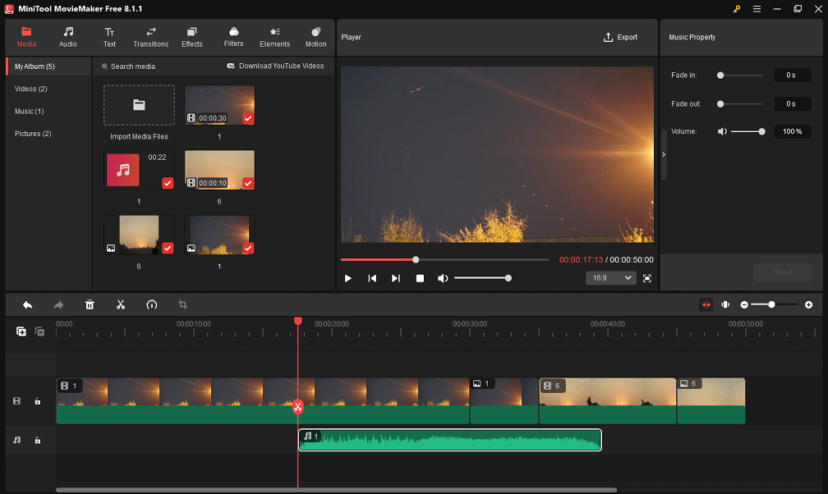Select My Album (5) category

48,66
